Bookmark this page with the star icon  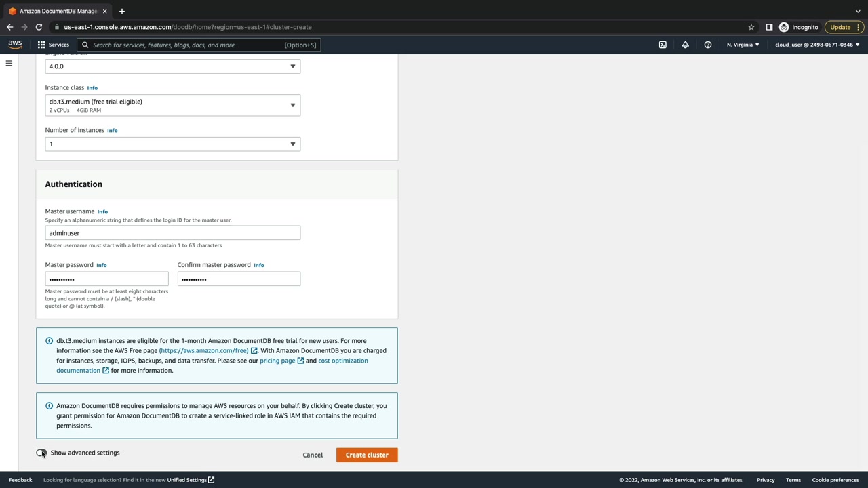click(751, 27)
